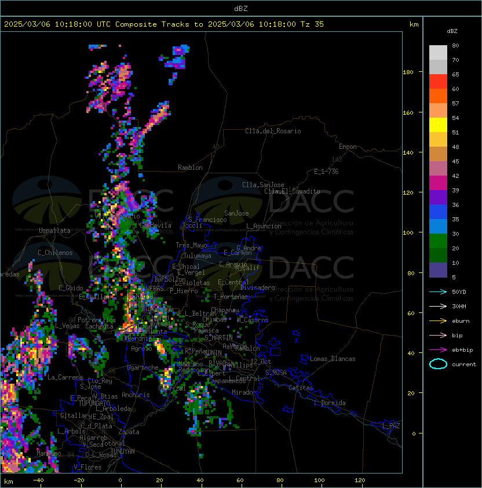Click the 'E_1-736' map label

326,172
